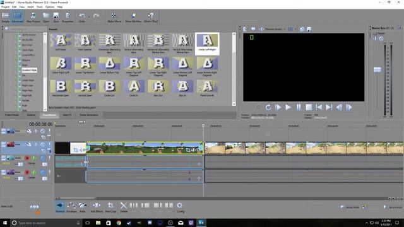Choose the Fade tool in the timeline toolbar
Viewport: 404px width, 227px height.
pos(83,207)
